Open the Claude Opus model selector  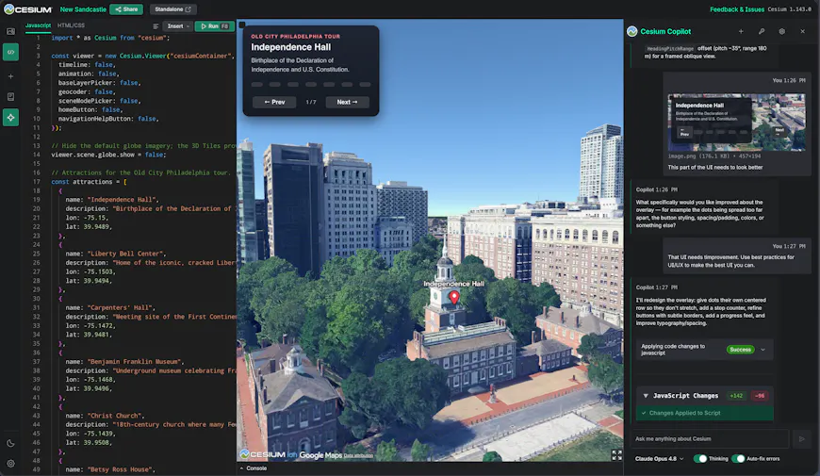[659, 459]
